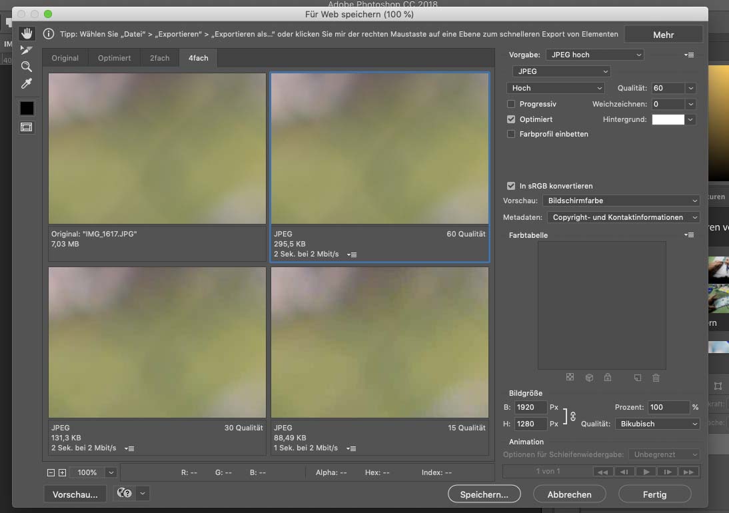Open the Vorgabe JPEG hoch dropdown

point(594,55)
